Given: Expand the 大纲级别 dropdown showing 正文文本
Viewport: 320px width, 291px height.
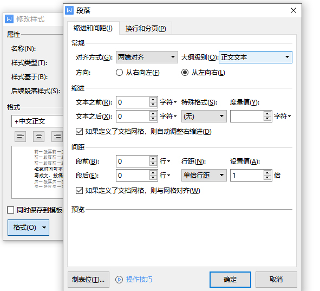Looking at the screenshot, I should (256, 57).
